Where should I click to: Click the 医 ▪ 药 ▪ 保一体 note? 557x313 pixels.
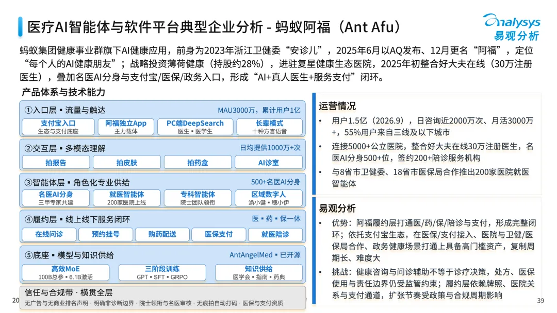pos(276,219)
